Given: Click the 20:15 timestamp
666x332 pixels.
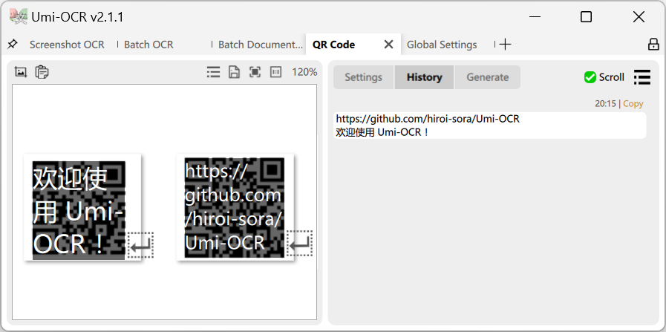Looking at the screenshot, I should pyautogui.click(x=605, y=104).
